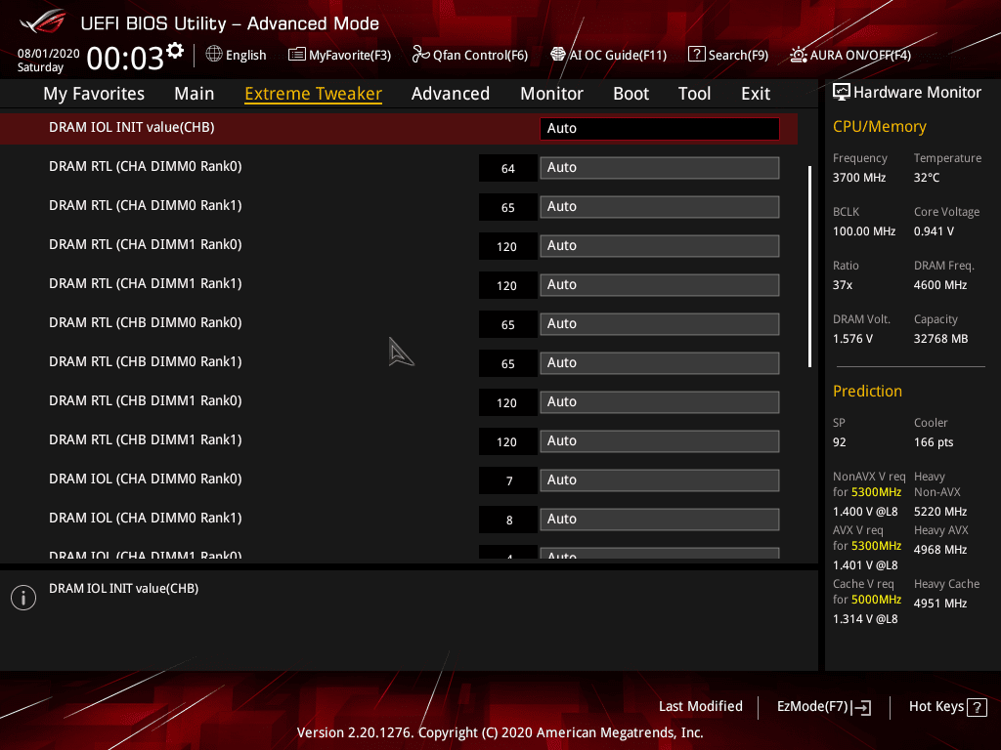Select the Extreme Tweaker tab
The height and width of the screenshot is (750, 1001).
click(314, 94)
